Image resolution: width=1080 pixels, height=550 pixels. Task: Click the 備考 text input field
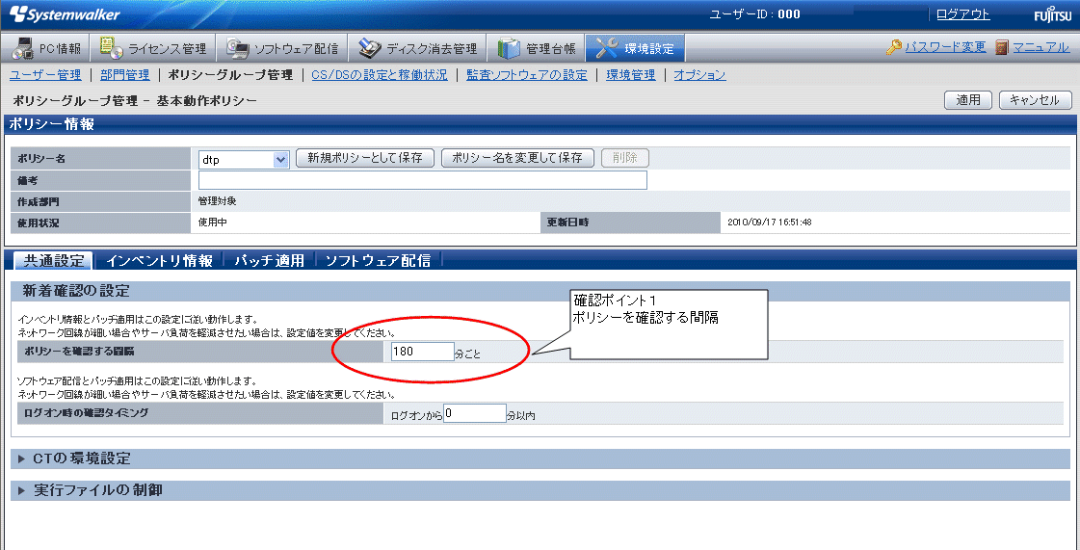(422, 180)
